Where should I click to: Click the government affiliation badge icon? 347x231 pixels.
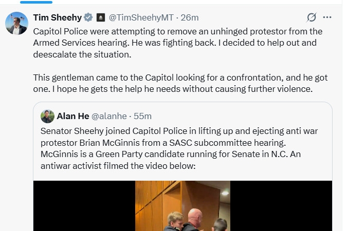[101, 17]
